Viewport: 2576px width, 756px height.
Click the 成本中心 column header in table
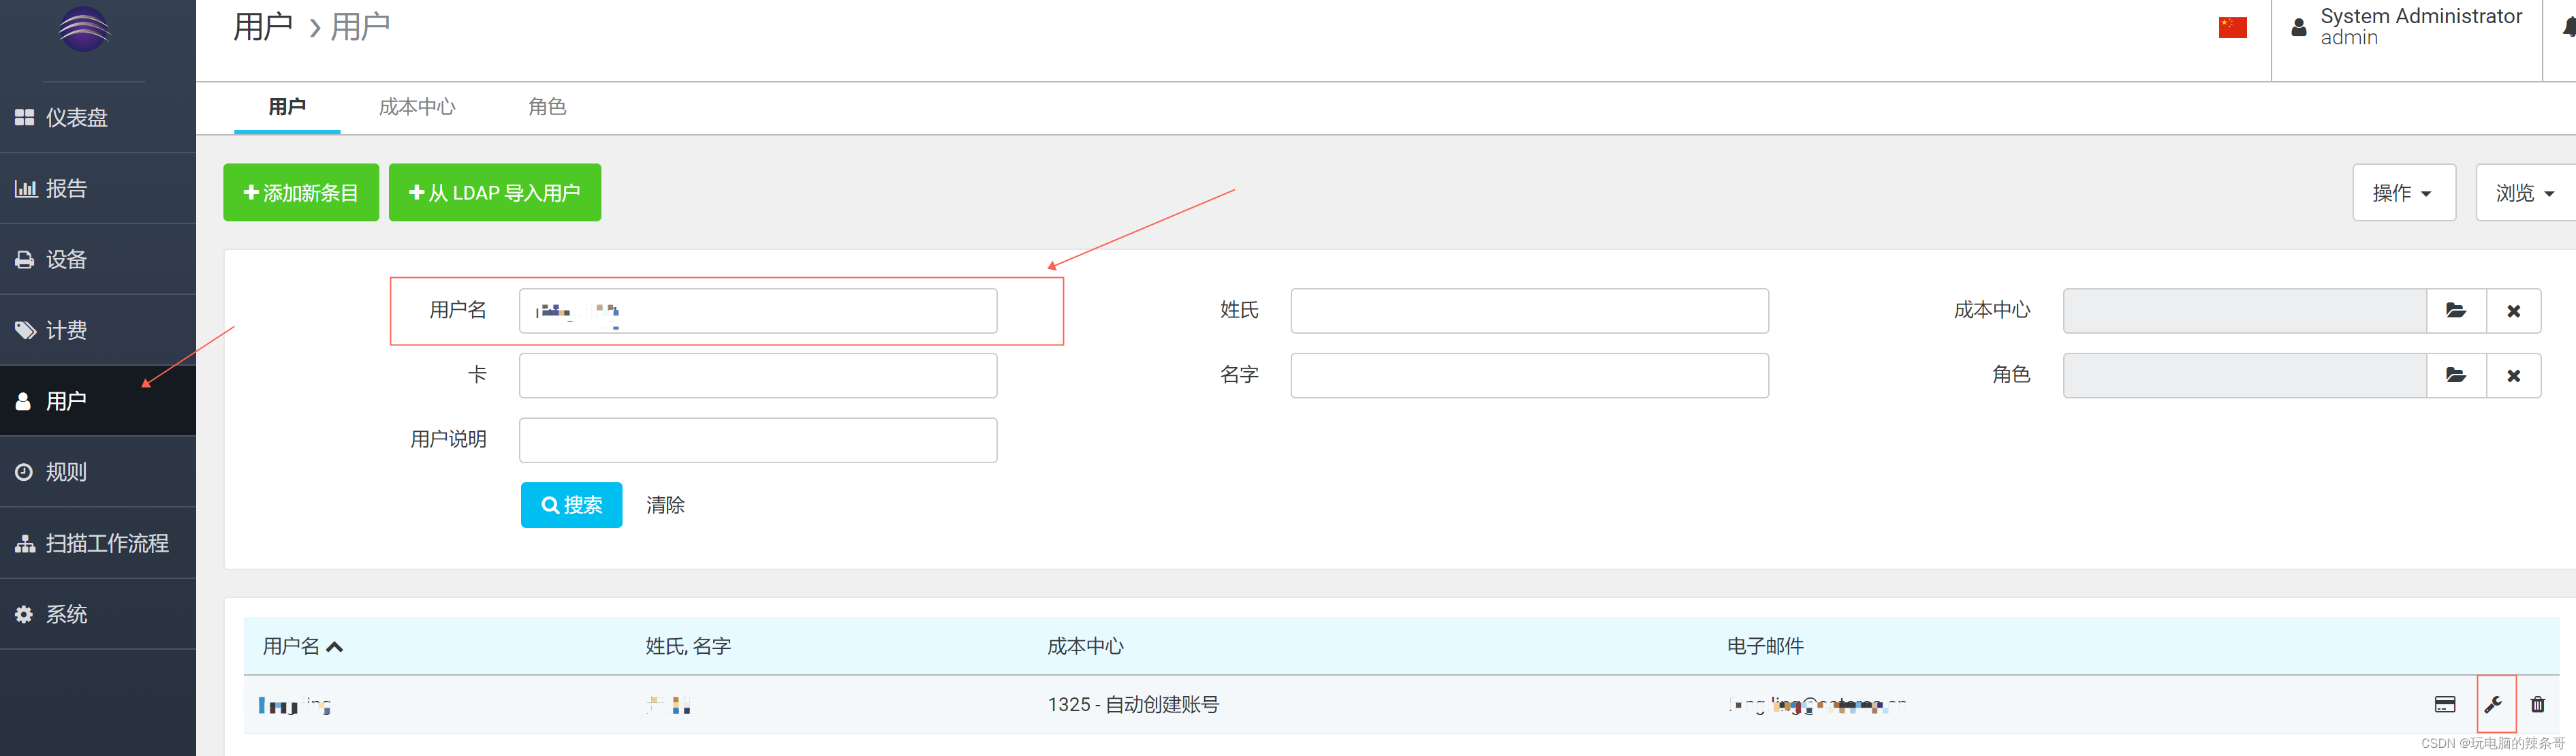pos(1085,646)
